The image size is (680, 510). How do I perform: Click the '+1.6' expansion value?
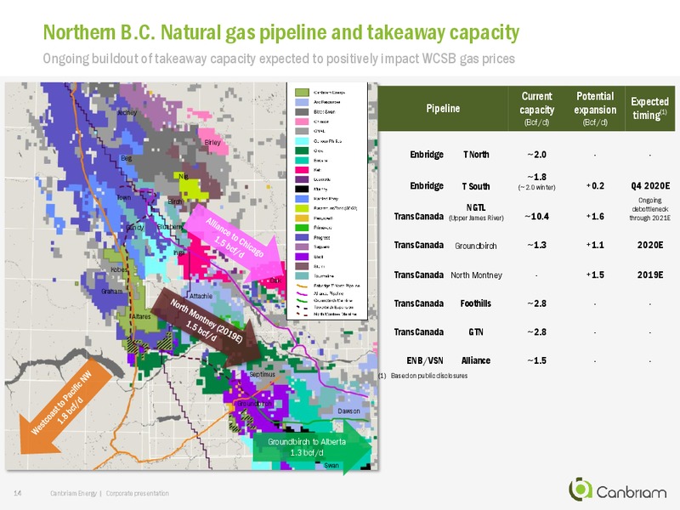pos(595,217)
